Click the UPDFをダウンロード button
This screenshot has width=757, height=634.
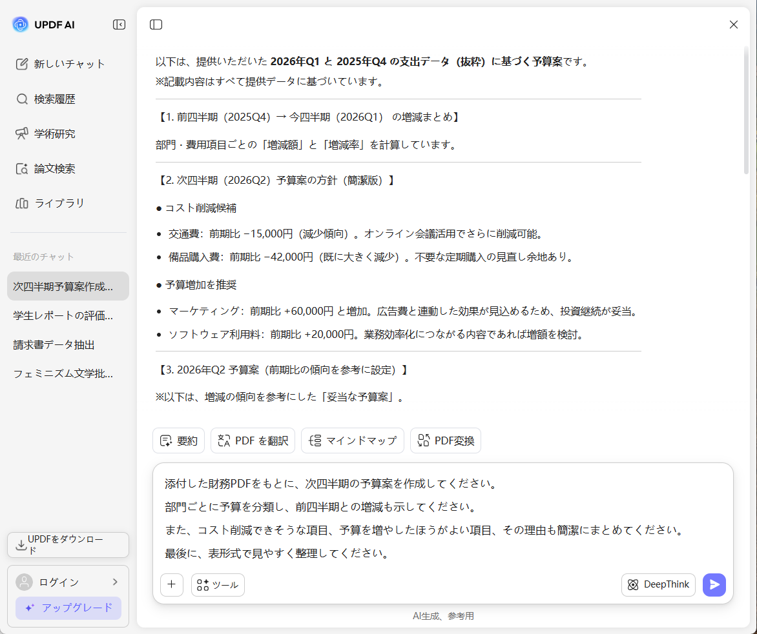pyautogui.click(x=68, y=545)
